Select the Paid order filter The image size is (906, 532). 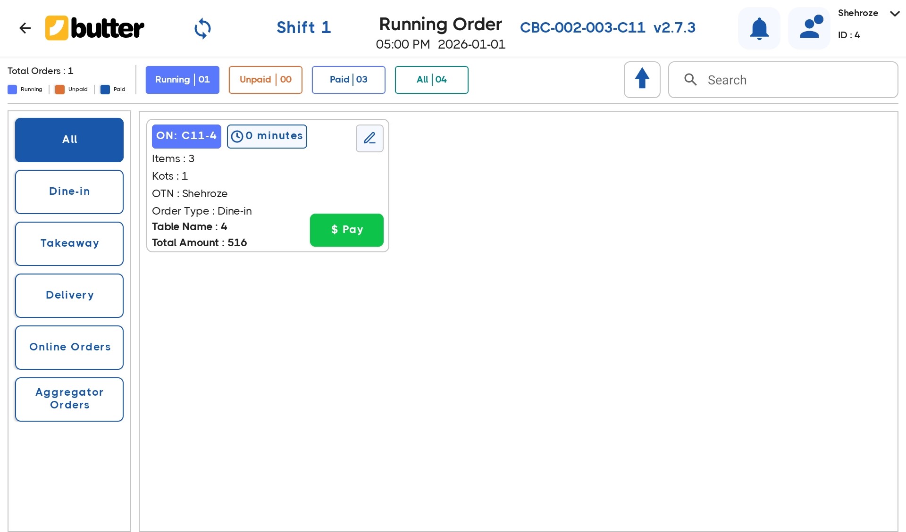[x=348, y=80]
